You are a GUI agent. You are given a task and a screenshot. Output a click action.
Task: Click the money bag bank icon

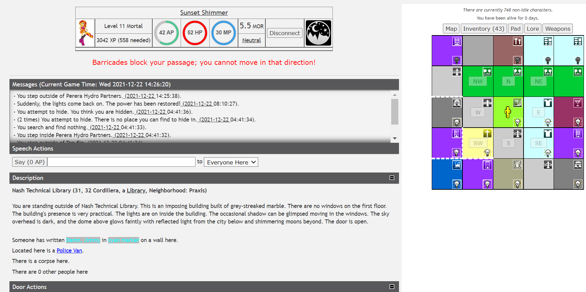point(517,165)
